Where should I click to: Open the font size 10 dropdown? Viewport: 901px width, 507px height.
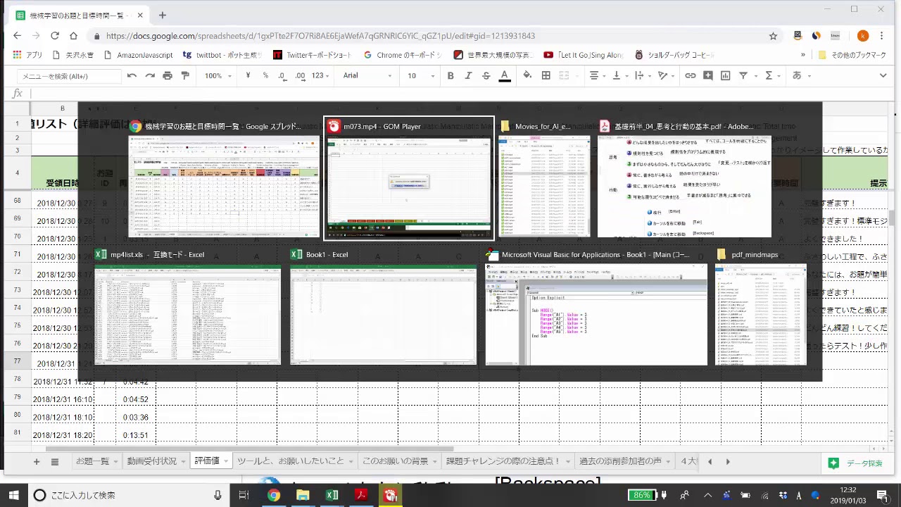[x=419, y=75]
